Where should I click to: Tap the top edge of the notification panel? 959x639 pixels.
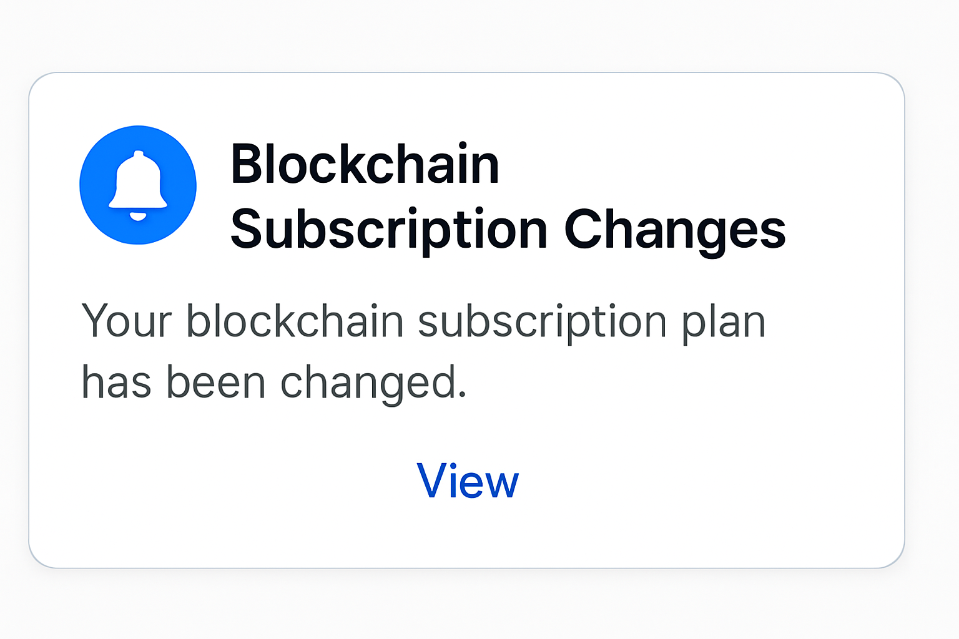pos(467,74)
